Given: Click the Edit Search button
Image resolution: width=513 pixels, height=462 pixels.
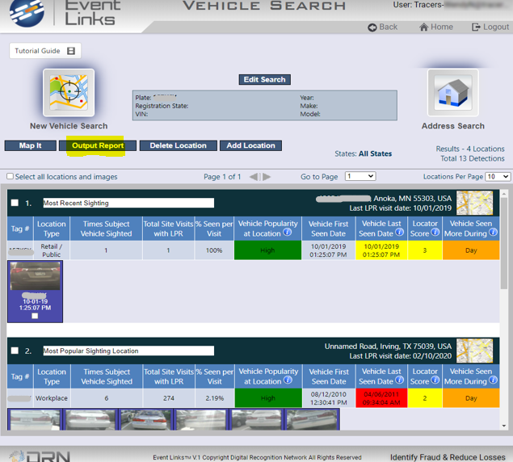Looking at the screenshot, I should 264,79.
